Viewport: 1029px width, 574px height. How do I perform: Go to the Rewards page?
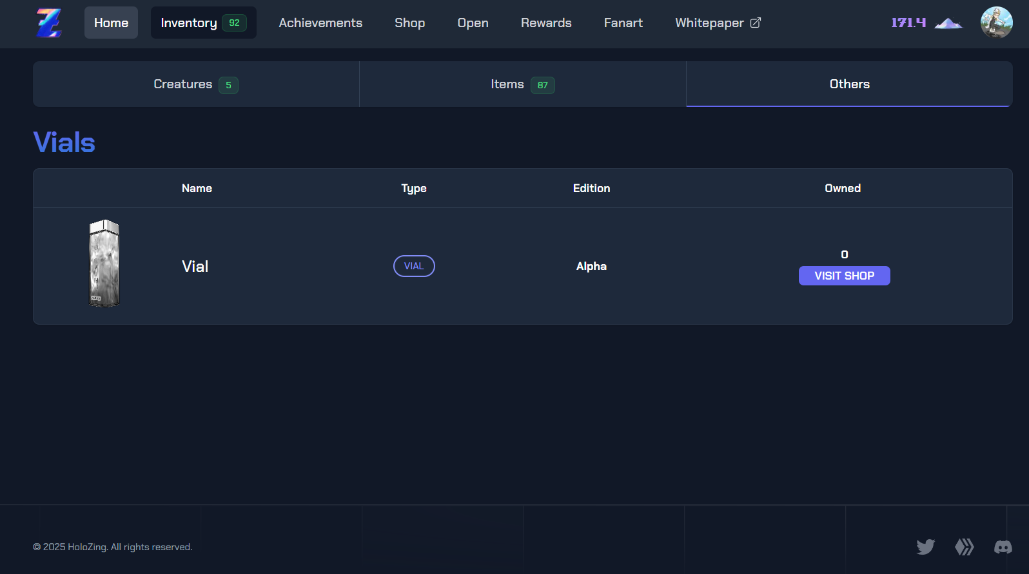(546, 23)
